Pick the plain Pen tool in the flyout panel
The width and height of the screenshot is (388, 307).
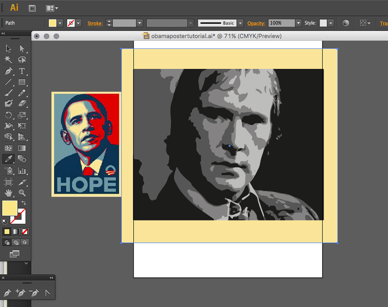pos(7,293)
